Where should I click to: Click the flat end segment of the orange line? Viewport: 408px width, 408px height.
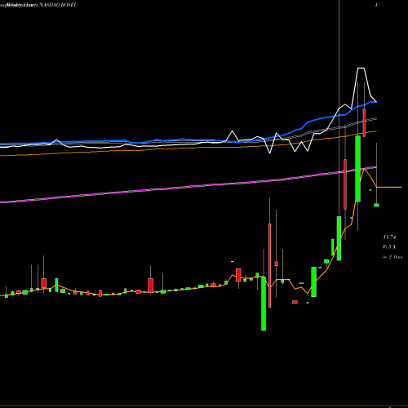(x=389, y=187)
